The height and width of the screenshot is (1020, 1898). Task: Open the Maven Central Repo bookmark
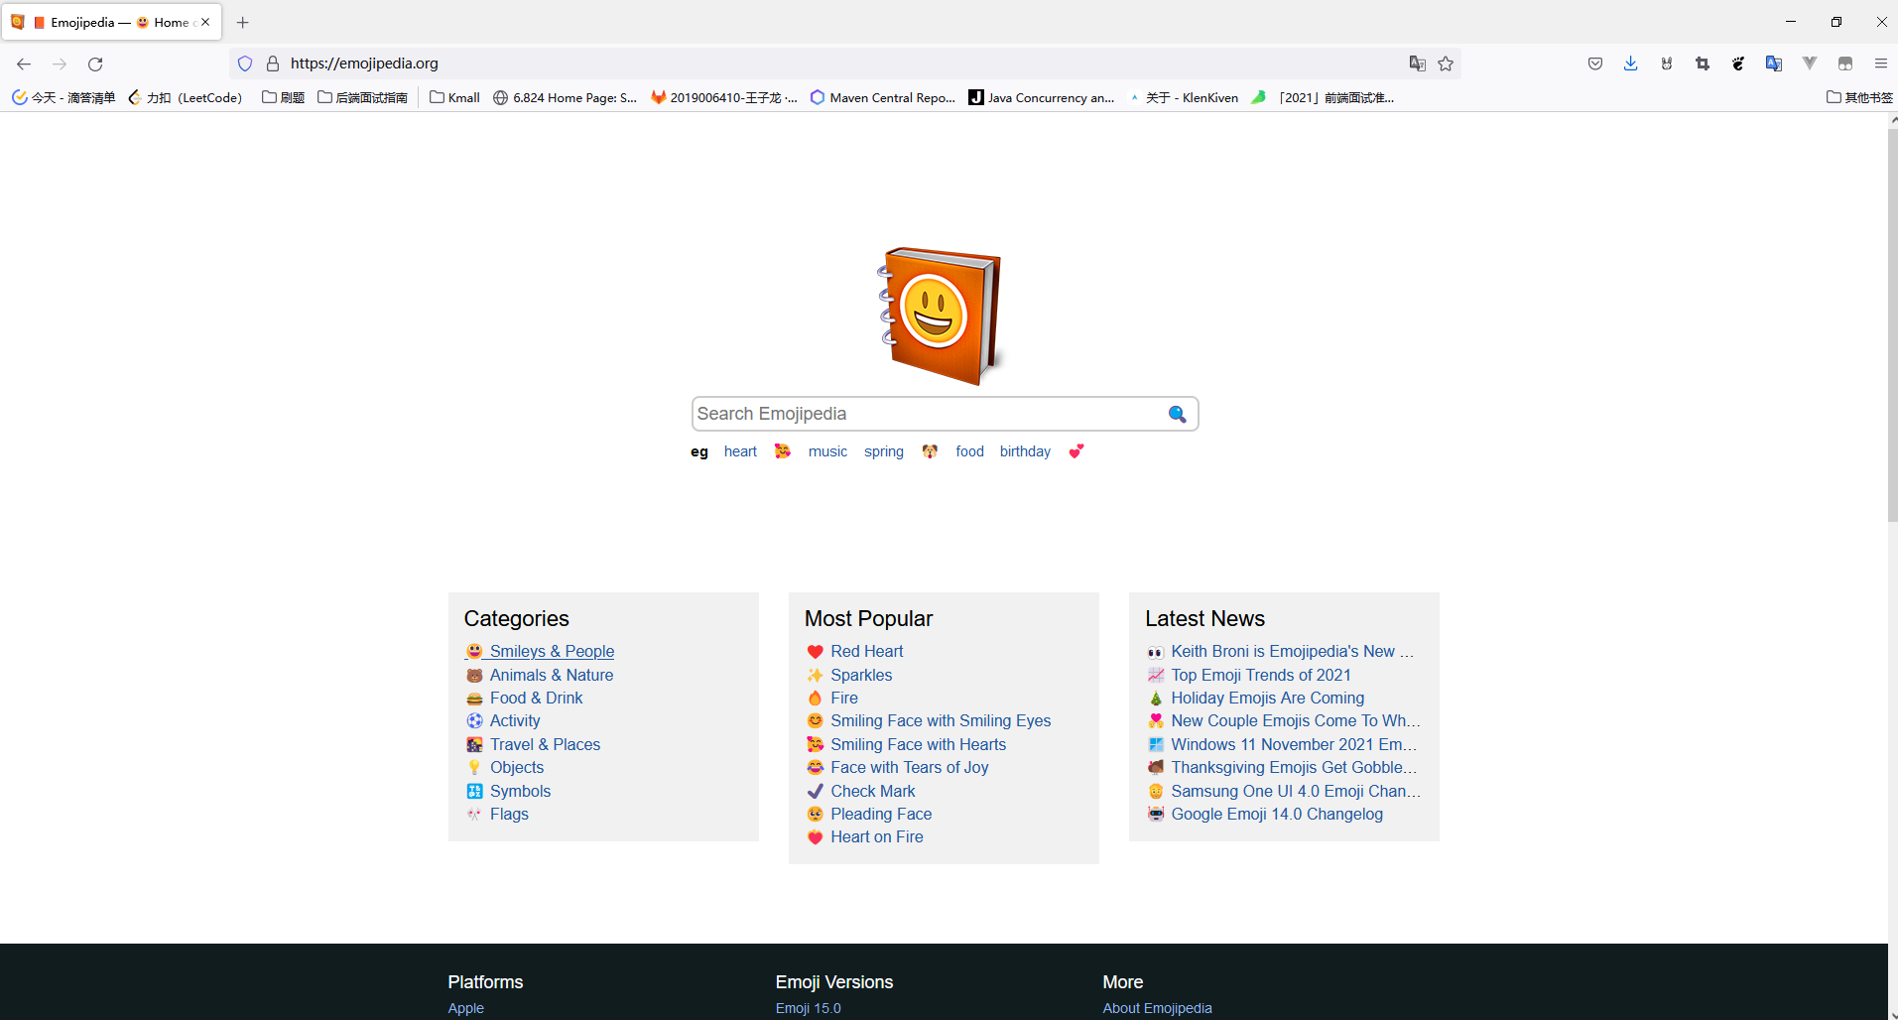click(883, 97)
